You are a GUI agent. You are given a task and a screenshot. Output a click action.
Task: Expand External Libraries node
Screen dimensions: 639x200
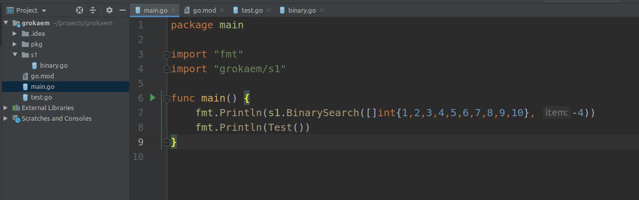(6, 108)
